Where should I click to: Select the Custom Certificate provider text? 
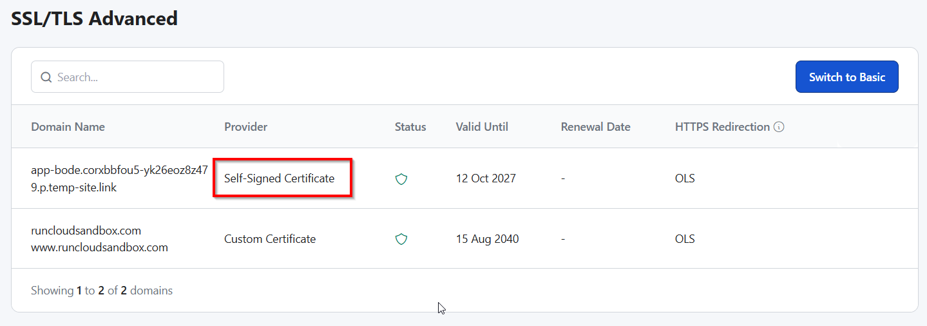click(270, 239)
